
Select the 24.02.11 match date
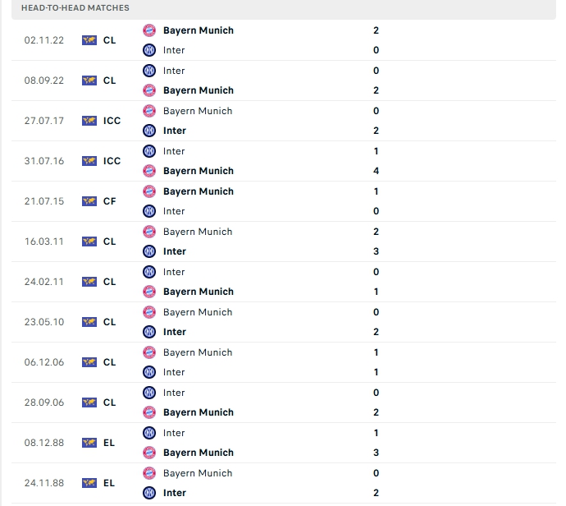pos(44,282)
